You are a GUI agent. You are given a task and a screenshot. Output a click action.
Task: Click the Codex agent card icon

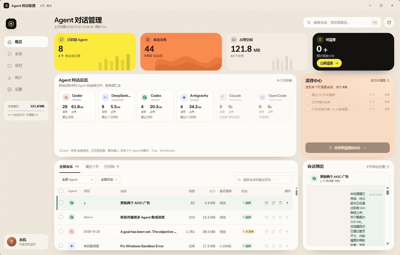tap(145, 97)
